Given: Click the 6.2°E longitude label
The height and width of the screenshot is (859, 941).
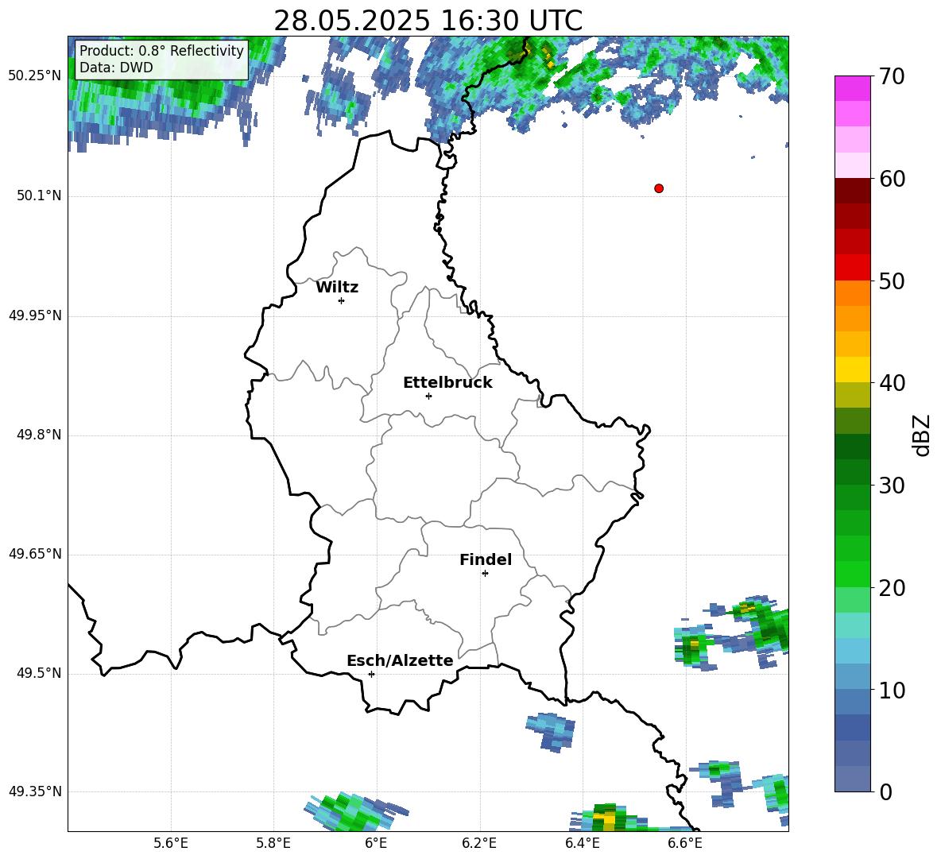Looking at the screenshot, I should (x=479, y=843).
